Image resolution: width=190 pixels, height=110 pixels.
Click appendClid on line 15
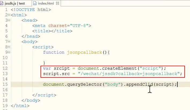[x=140, y=84]
